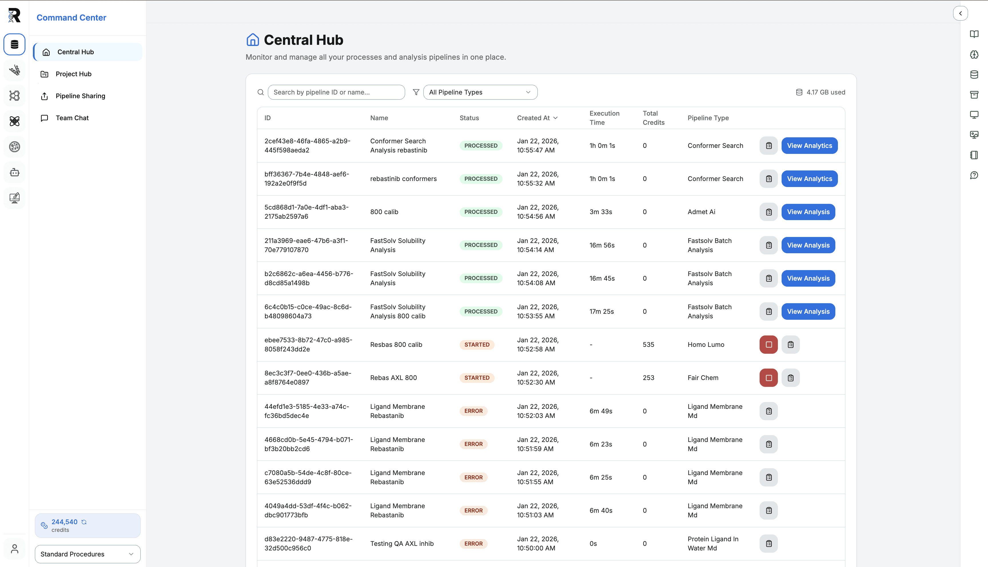Viewport: 988px width, 567px height.
Task: Stop the Rebas AXL 800 run
Action: [x=768, y=377]
